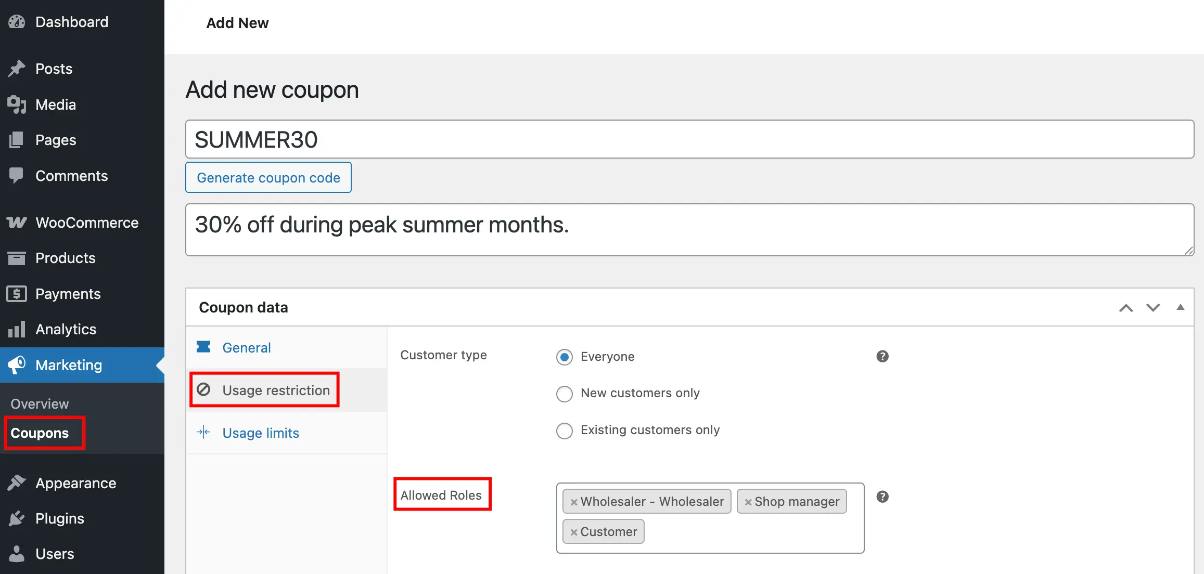
Task: Click Generate coupon code button
Action: [x=268, y=178]
